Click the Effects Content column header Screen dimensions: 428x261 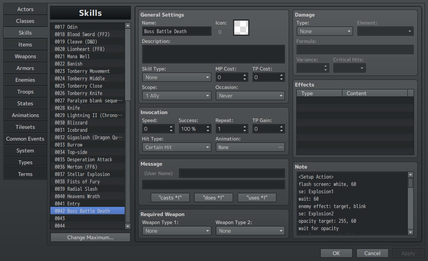pyautogui.click(x=375, y=93)
